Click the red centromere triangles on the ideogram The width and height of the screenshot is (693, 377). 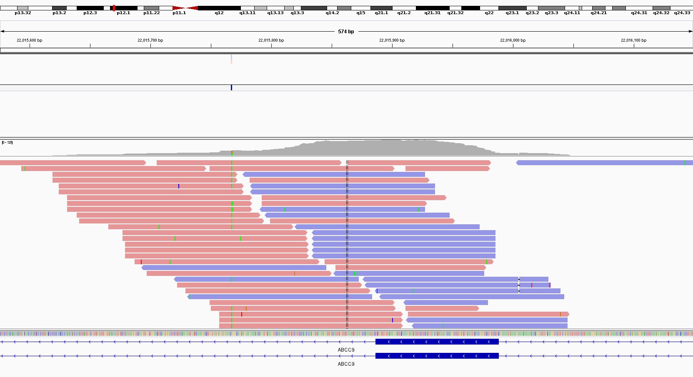(x=185, y=8)
